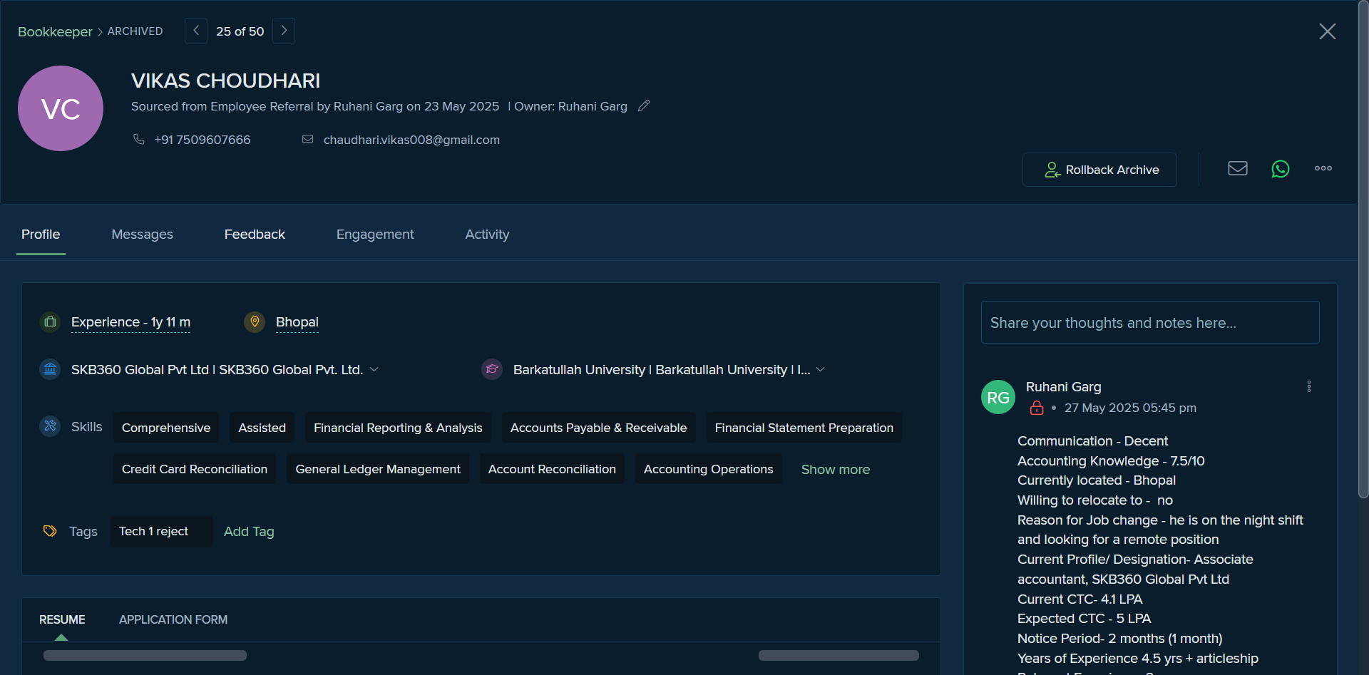1369x675 pixels.
Task: Focus the notes input field
Action: point(1150,322)
